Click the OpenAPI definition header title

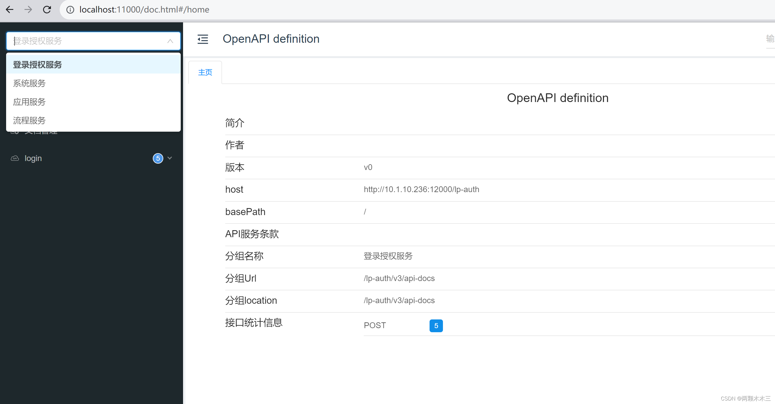coord(271,39)
